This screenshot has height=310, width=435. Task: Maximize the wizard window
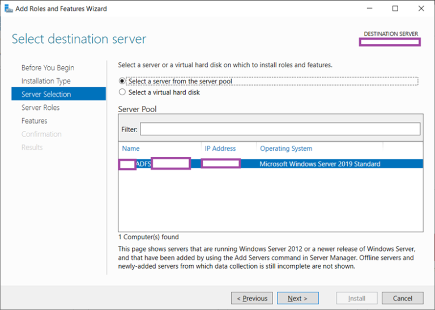coord(395,9)
